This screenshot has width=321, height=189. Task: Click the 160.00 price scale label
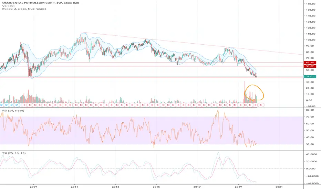tap(311, 4)
